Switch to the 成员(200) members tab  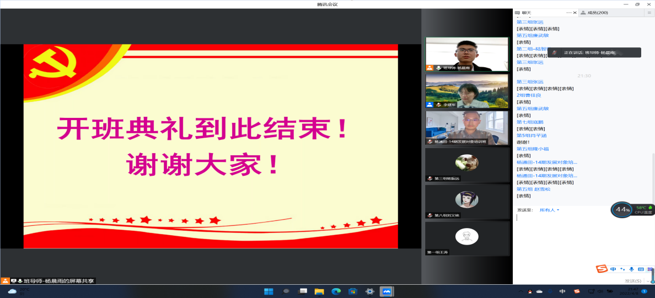pos(597,13)
